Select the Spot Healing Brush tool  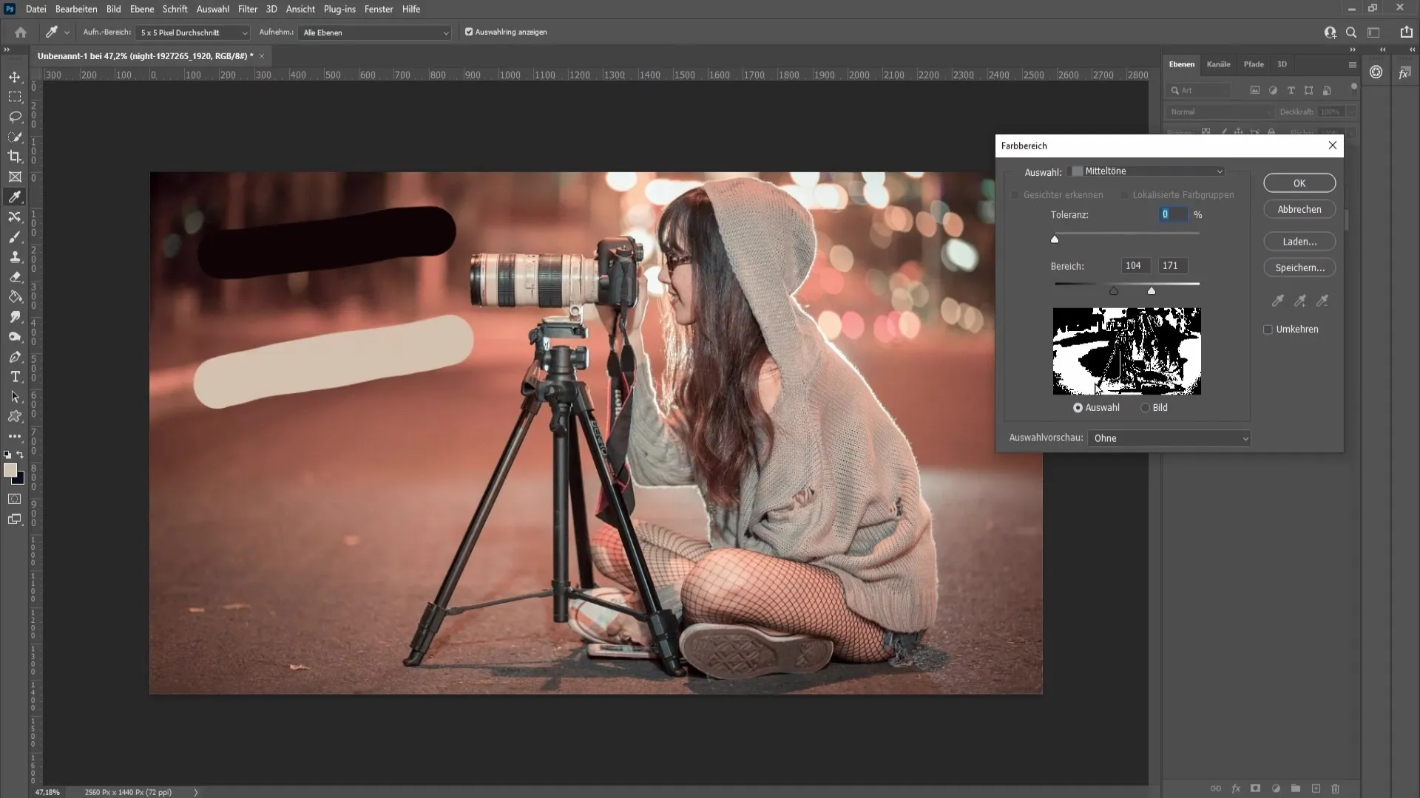15,216
